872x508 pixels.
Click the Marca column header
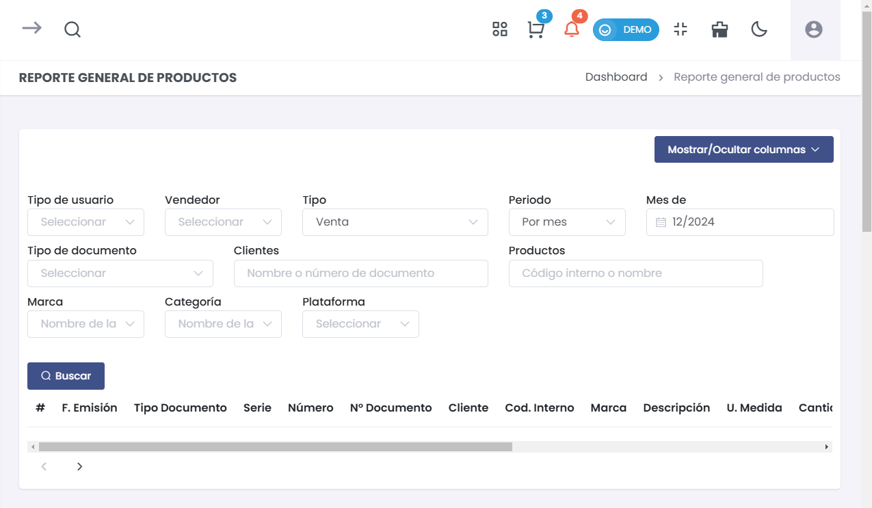pos(609,407)
